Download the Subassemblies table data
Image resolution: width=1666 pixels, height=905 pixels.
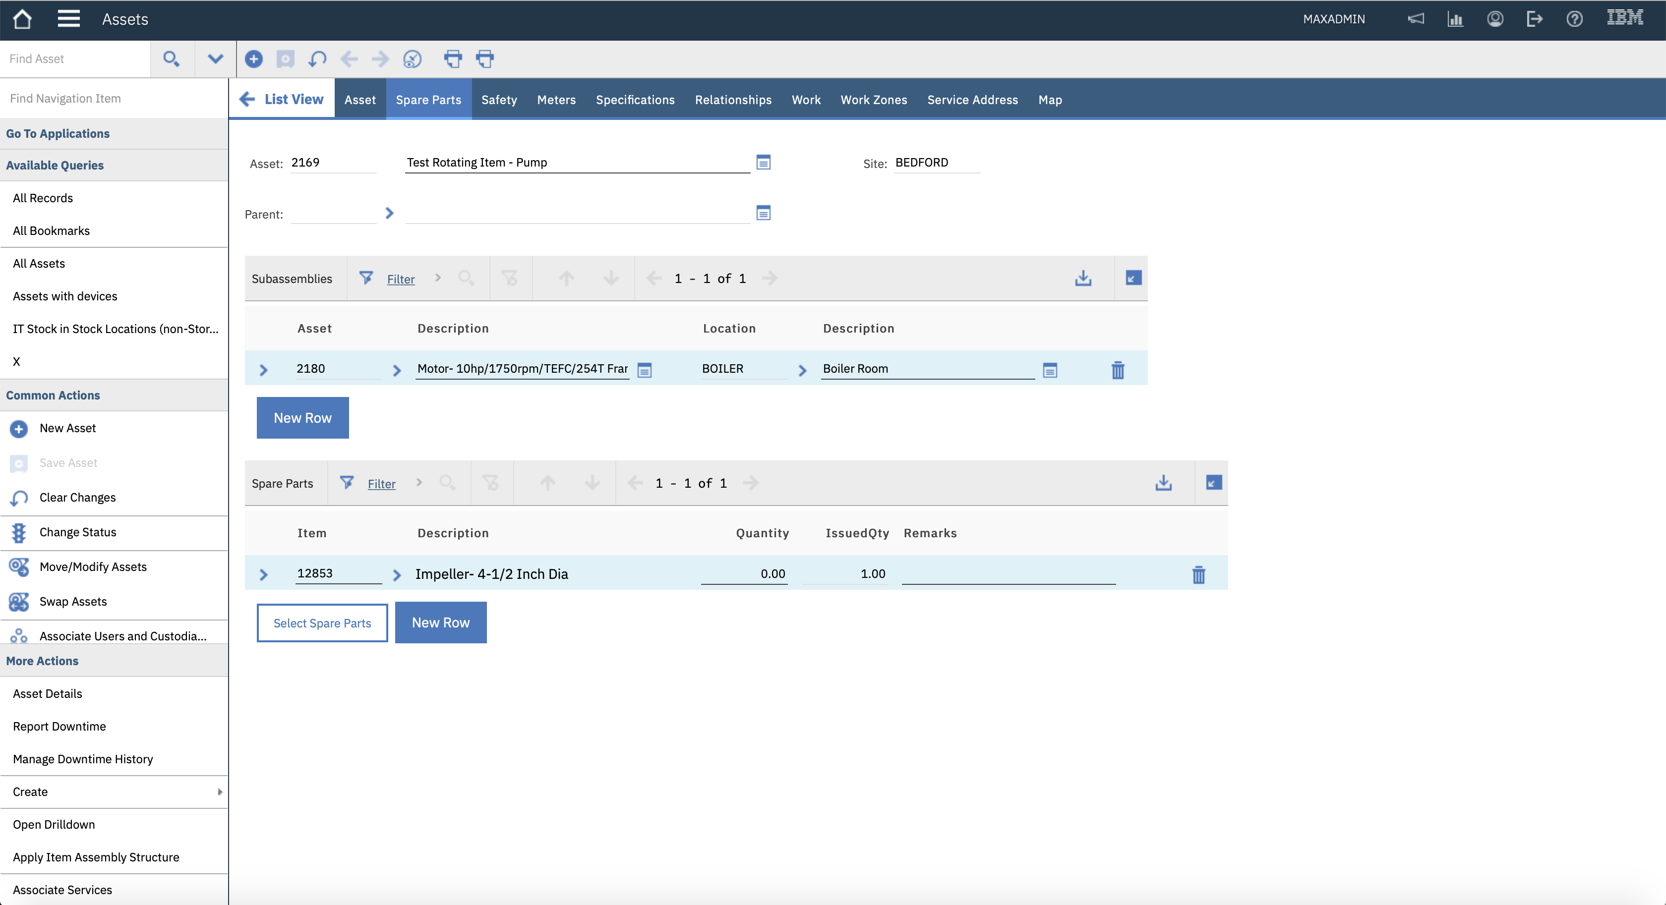(1083, 279)
